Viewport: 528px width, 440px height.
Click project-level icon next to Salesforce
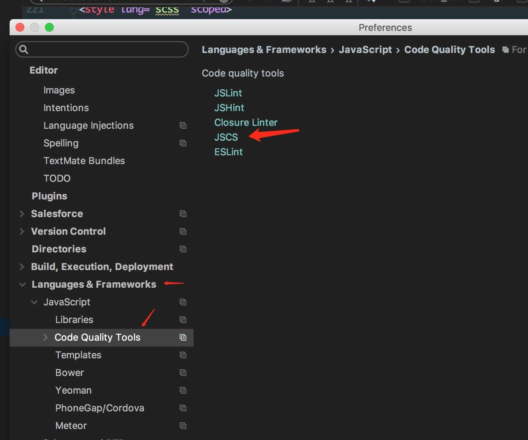pos(183,214)
